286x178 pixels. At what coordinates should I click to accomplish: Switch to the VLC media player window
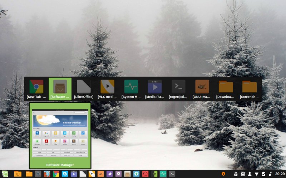click(x=107, y=89)
